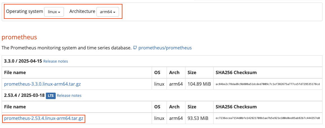Click the 3.3.0 / 2025-04-15 version label

pos(23,61)
